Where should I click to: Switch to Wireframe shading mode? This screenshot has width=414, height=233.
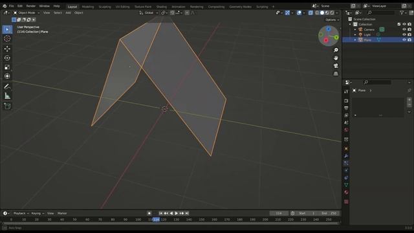(x=317, y=13)
